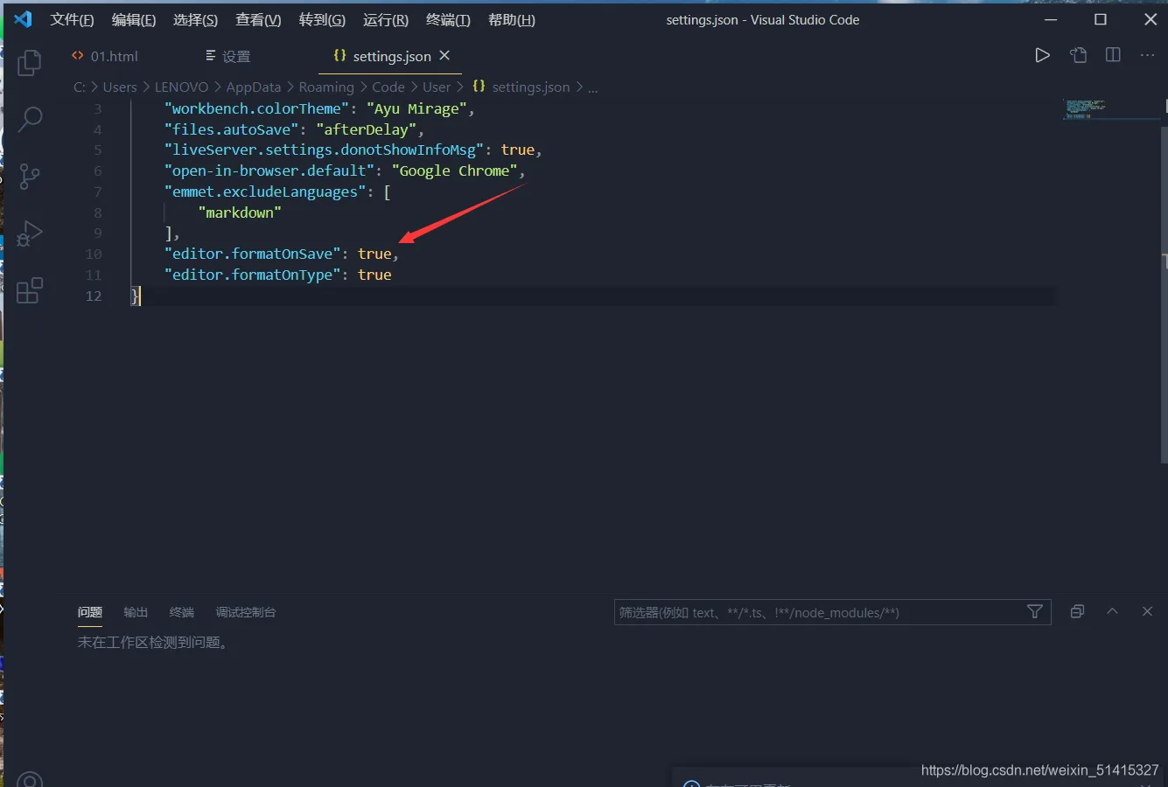Screen dimensions: 1168x787
Task: Open the 文件(F) menu
Action: tap(72, 20)
